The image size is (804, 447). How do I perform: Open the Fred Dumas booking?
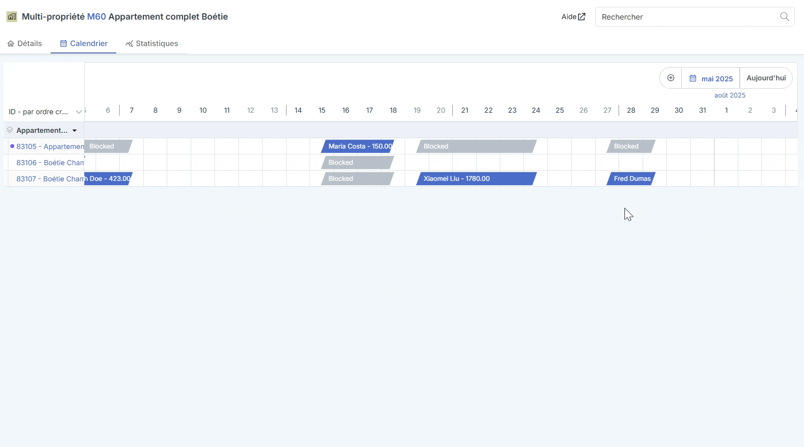[631, 178]
